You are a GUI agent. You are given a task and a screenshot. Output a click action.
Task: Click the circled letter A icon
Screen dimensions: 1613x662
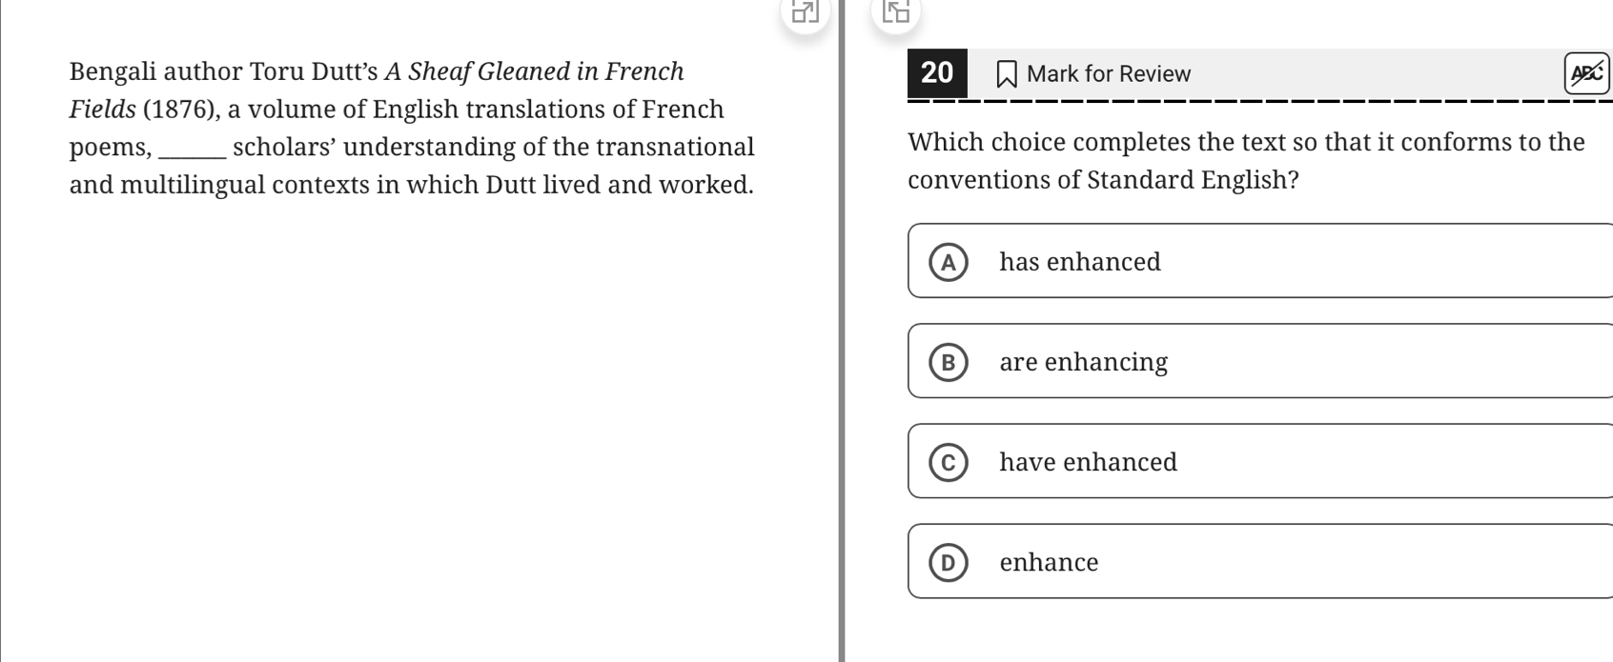[948, 262]
